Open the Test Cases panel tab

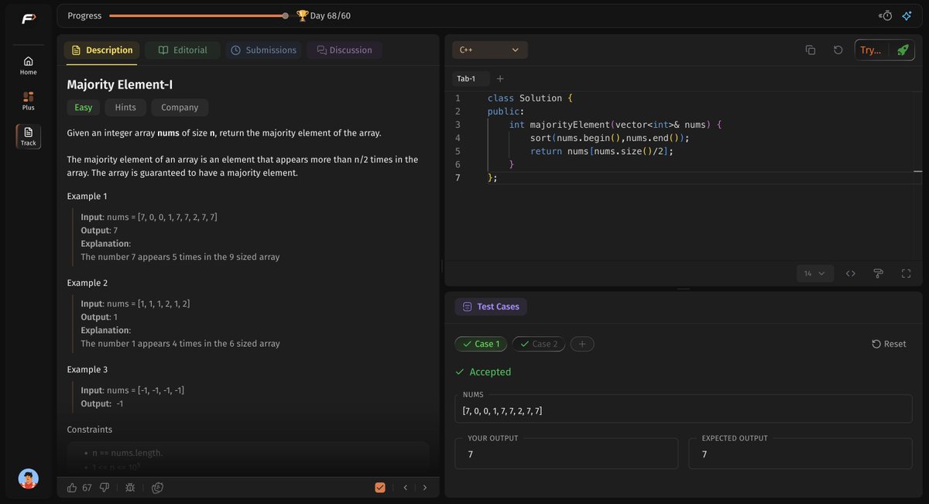(x=491, y=307)
